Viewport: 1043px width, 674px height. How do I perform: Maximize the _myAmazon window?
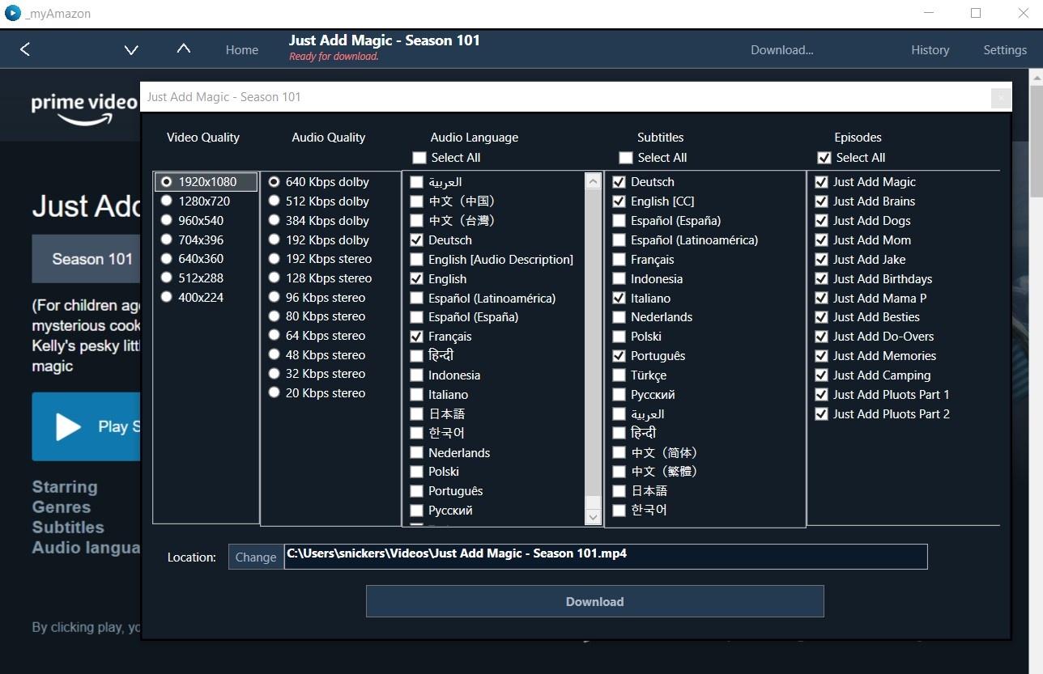[x=976, y=13]
